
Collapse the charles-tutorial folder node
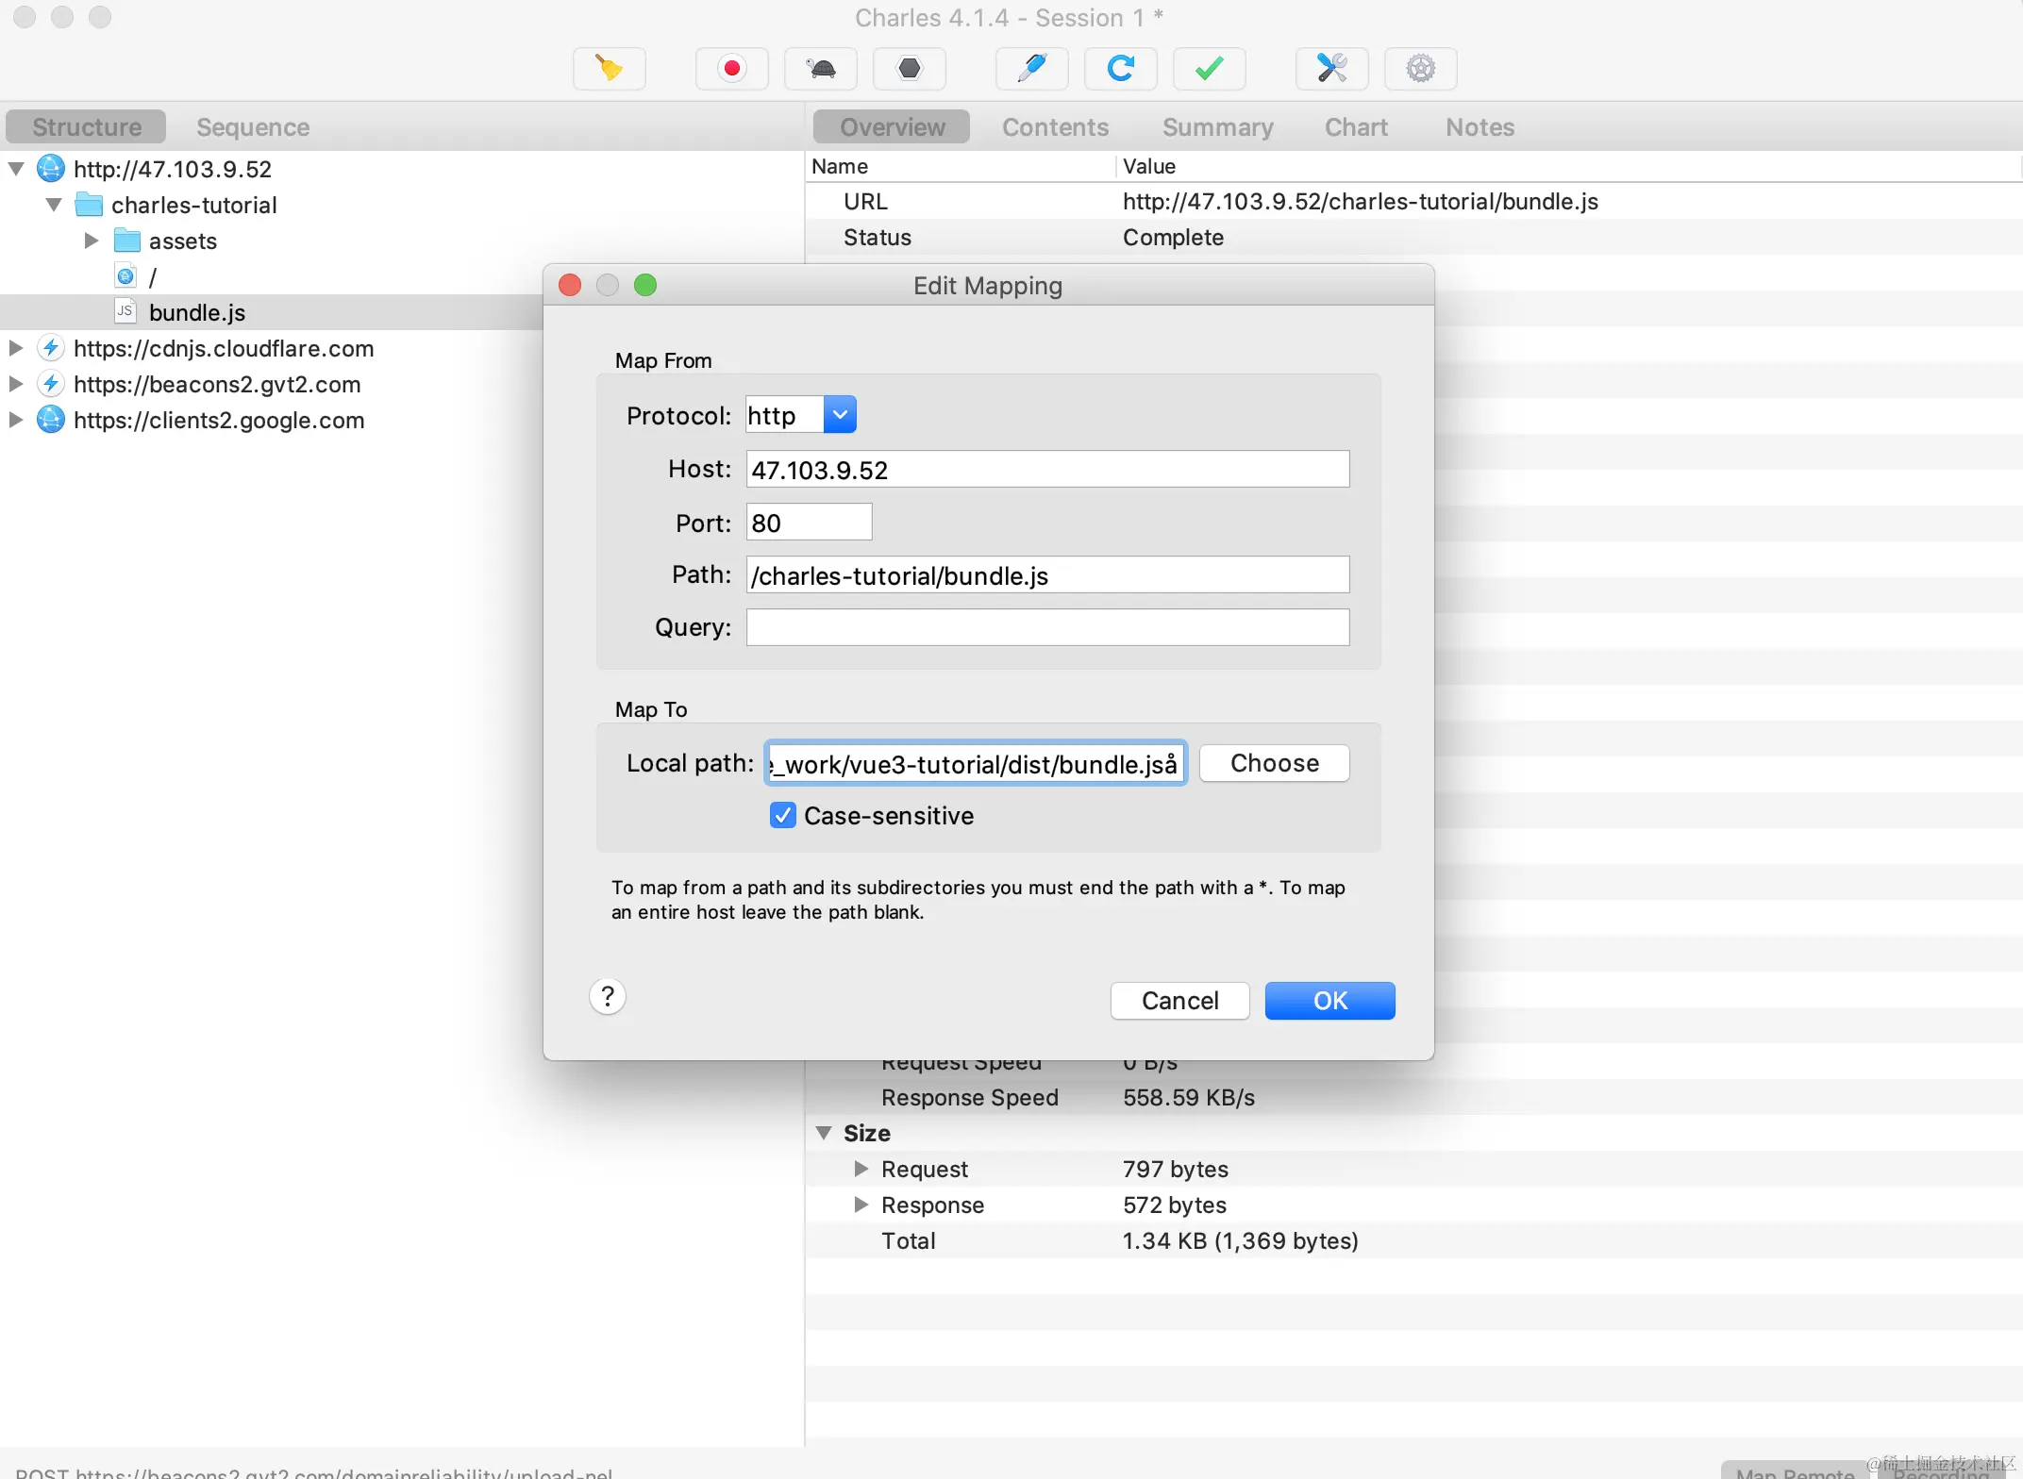pos(54,205)
